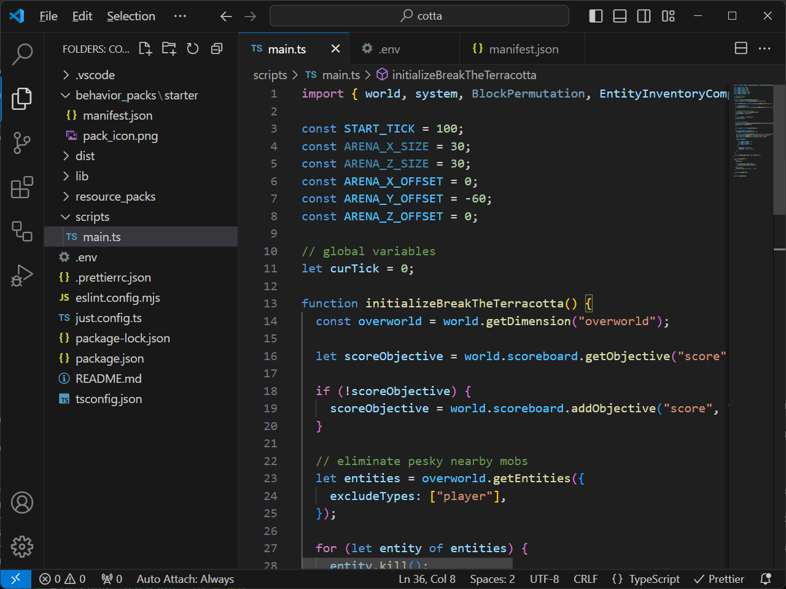This screenshot has height=589, width=786.
Task: Open the Run and Debug view
Action: [x=22, y=275]
